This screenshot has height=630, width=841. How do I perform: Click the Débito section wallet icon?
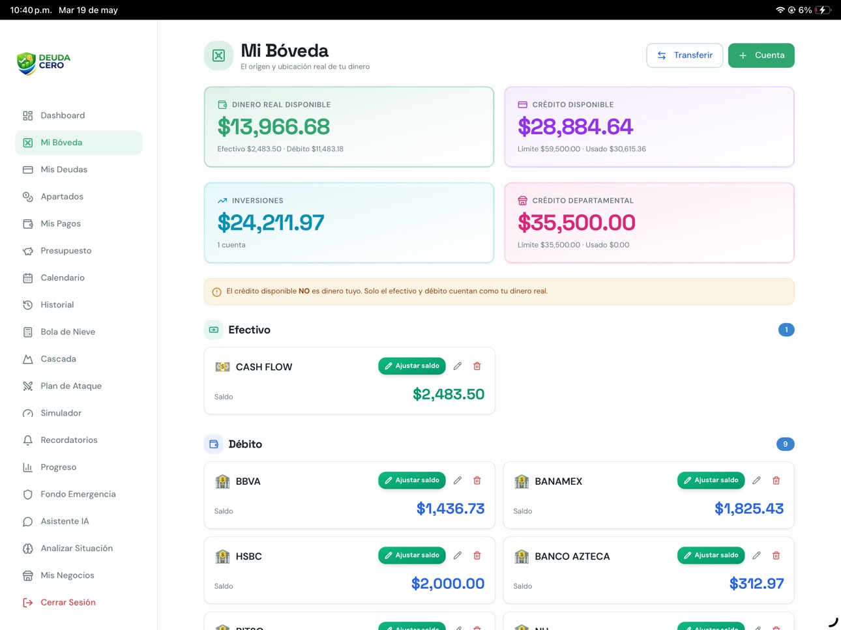click(x=214, y=444)
